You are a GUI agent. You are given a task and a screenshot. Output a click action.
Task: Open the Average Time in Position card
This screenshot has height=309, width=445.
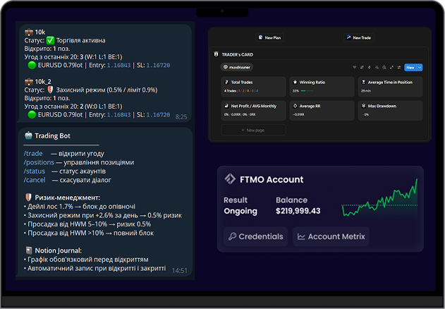coord(390,86)
